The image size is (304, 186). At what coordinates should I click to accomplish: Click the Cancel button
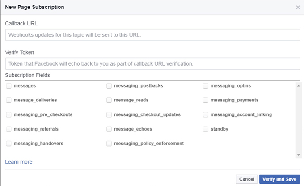click(x=247, y=179)
